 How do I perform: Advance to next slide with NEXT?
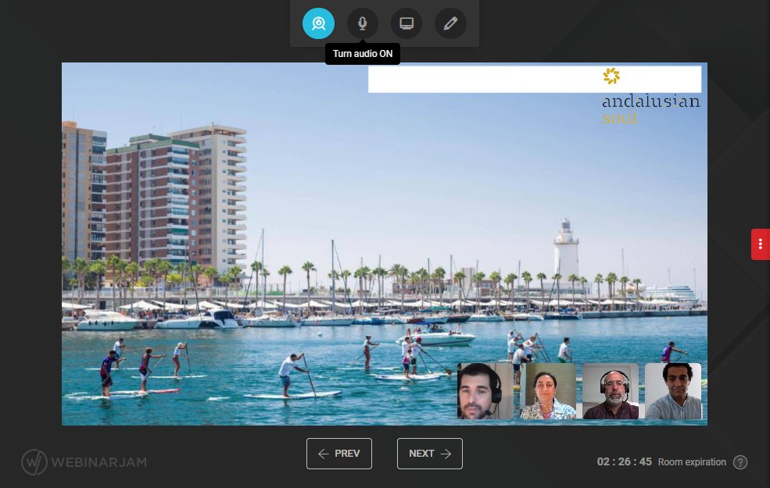coord(430,454)
